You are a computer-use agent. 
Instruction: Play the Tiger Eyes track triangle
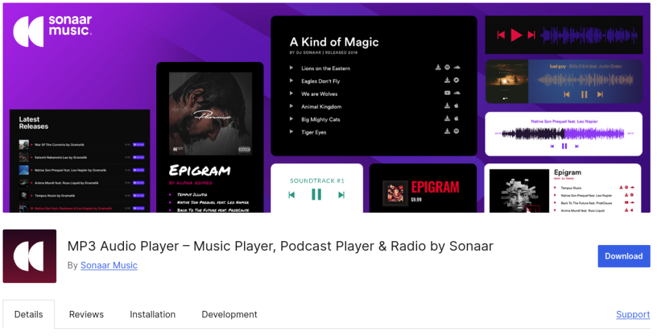click(x=291, y=132)
